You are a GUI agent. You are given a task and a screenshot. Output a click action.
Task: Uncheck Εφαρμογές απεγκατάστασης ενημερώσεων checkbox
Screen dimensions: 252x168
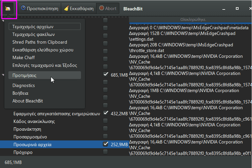pos(106,113)
